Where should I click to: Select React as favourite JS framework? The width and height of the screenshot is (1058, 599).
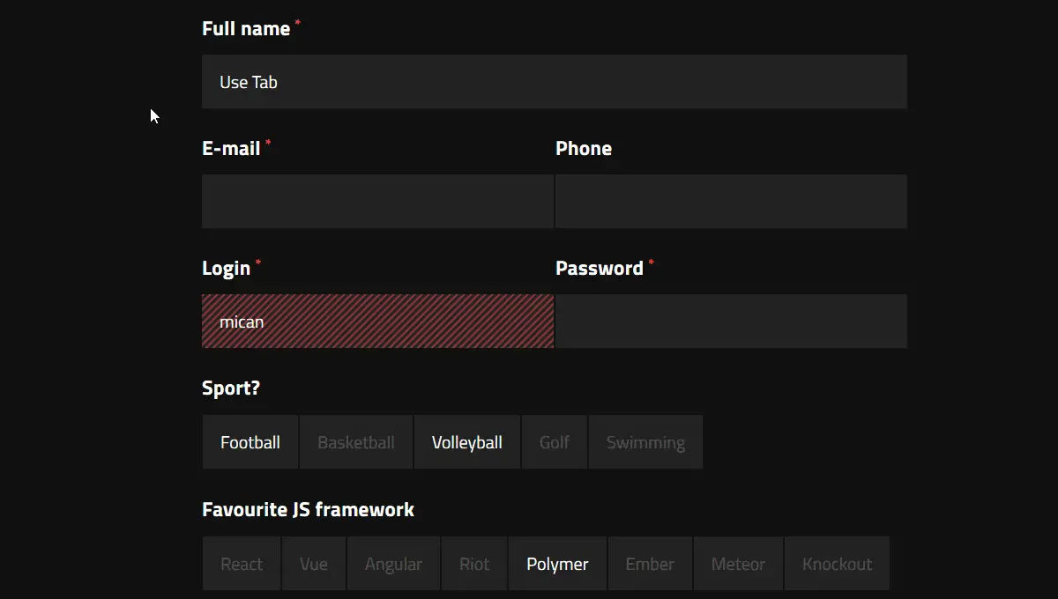coord(241,563)
